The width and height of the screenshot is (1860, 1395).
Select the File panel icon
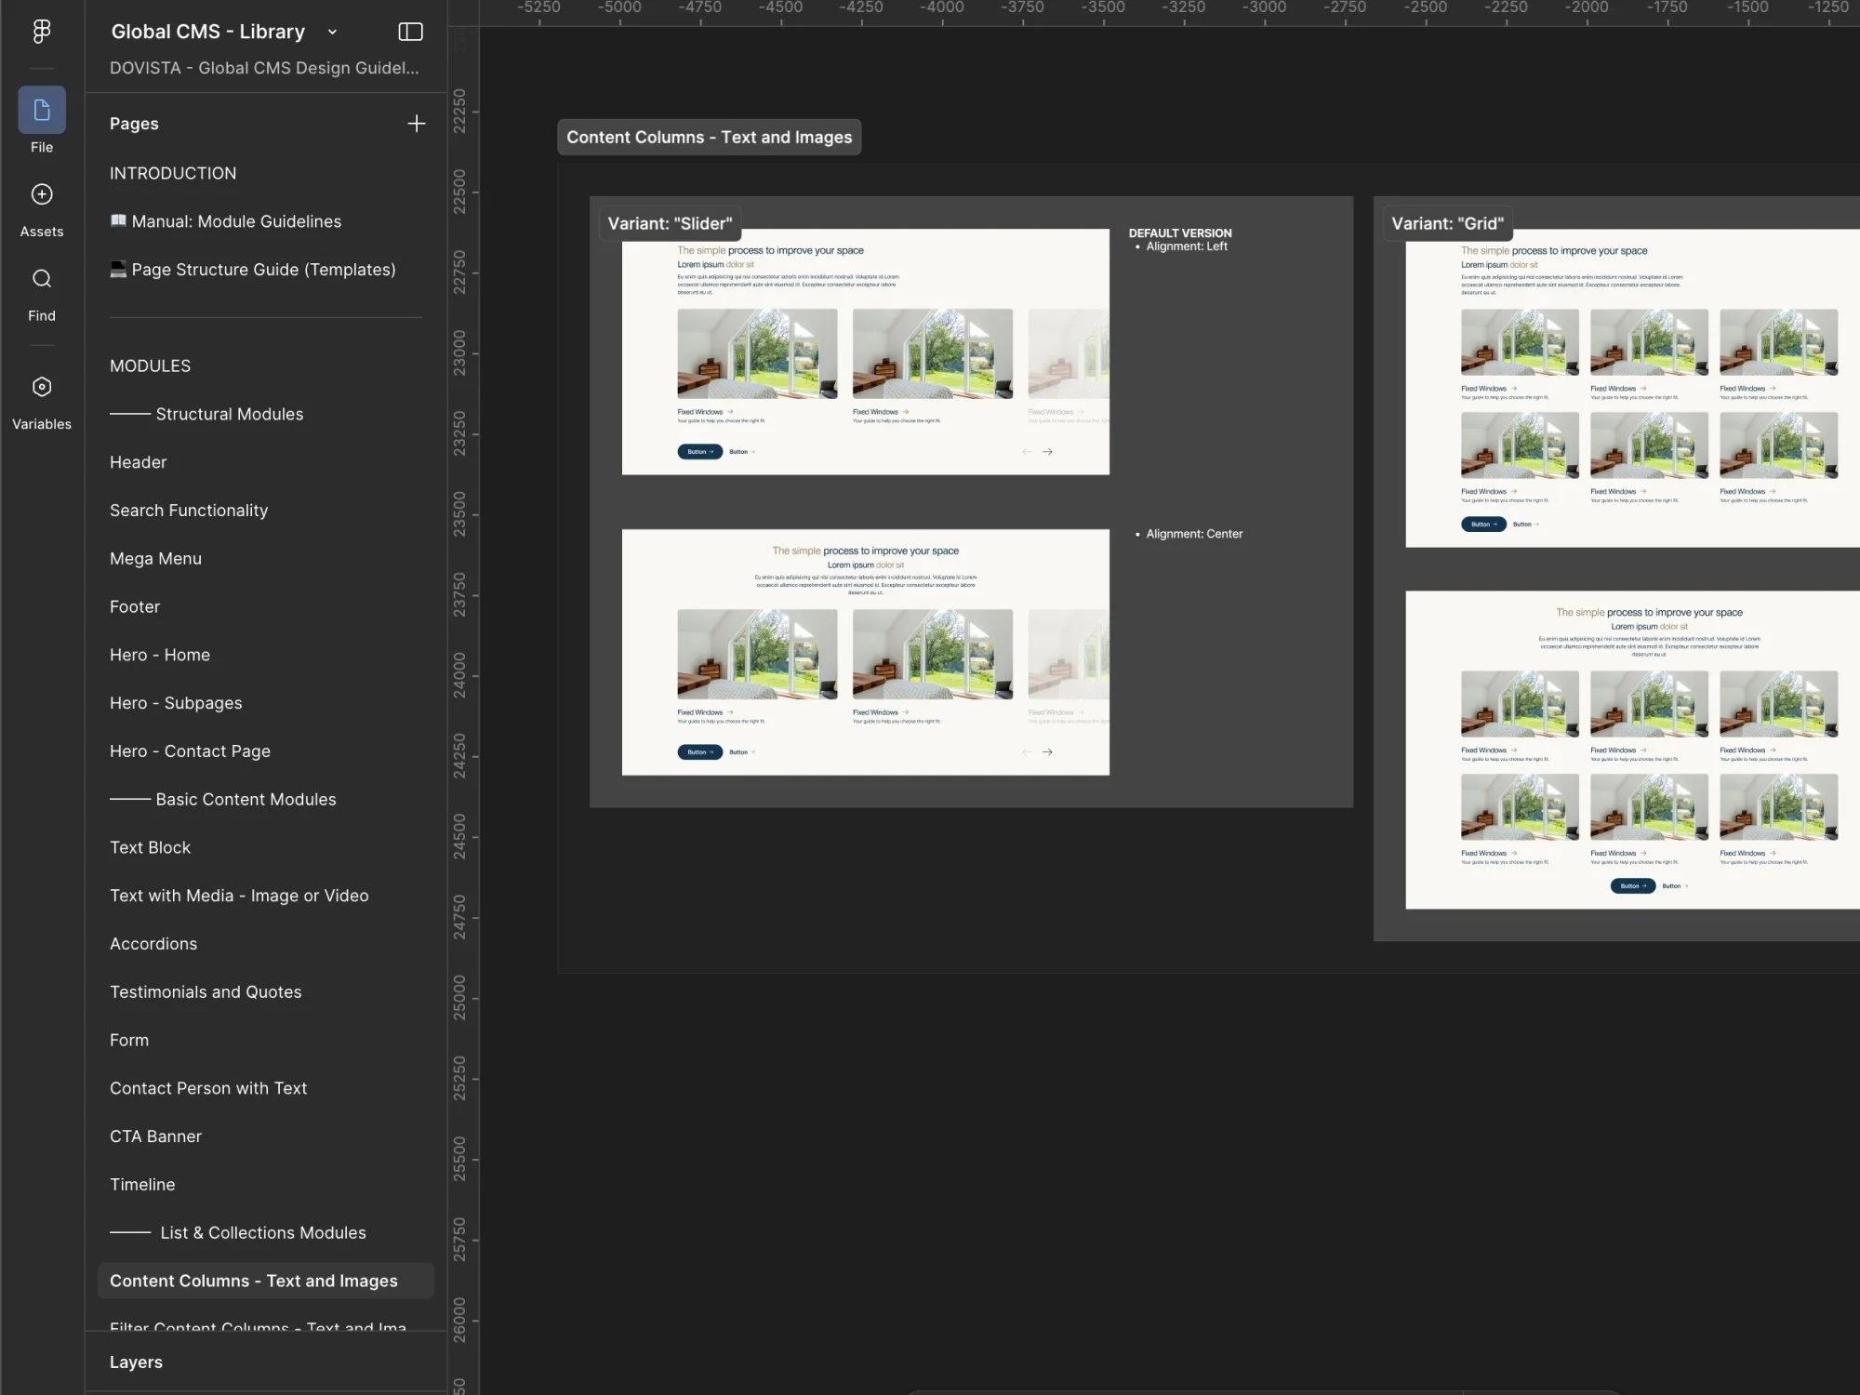[x=42, y=111]
